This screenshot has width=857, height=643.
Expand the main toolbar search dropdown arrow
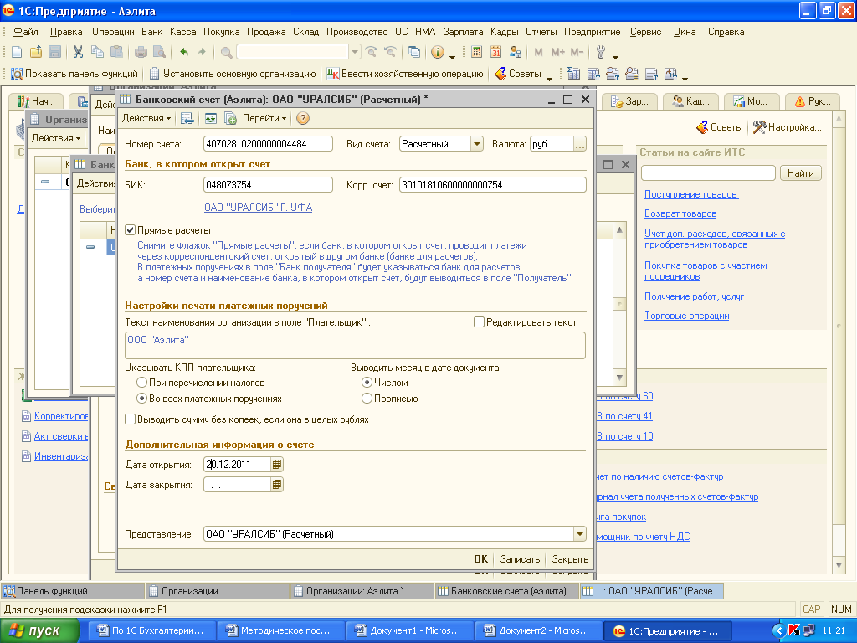coord(355,53)
